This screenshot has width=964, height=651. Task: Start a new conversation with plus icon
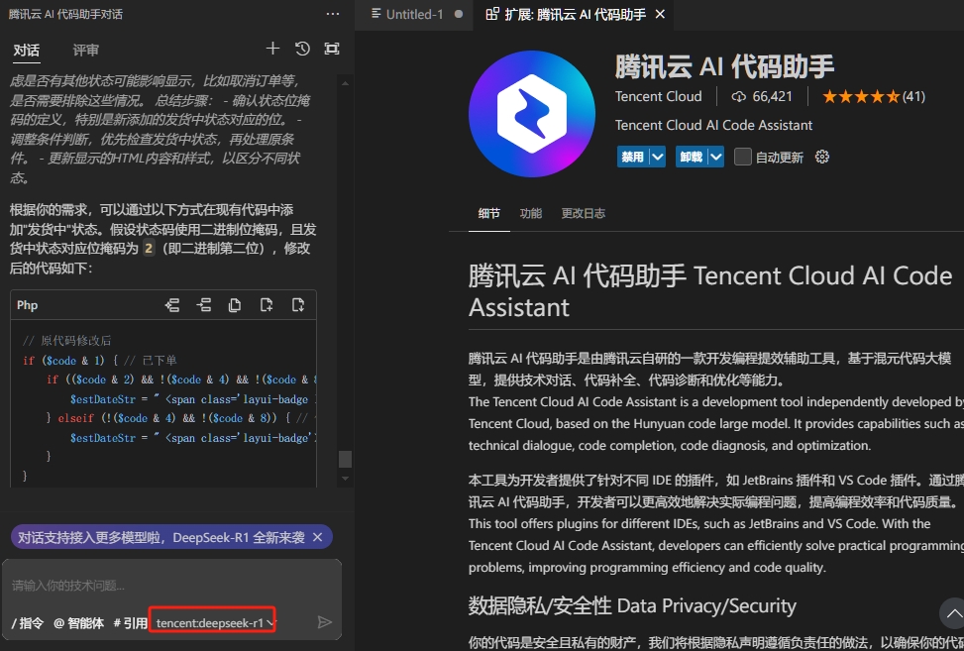point(272,49)
